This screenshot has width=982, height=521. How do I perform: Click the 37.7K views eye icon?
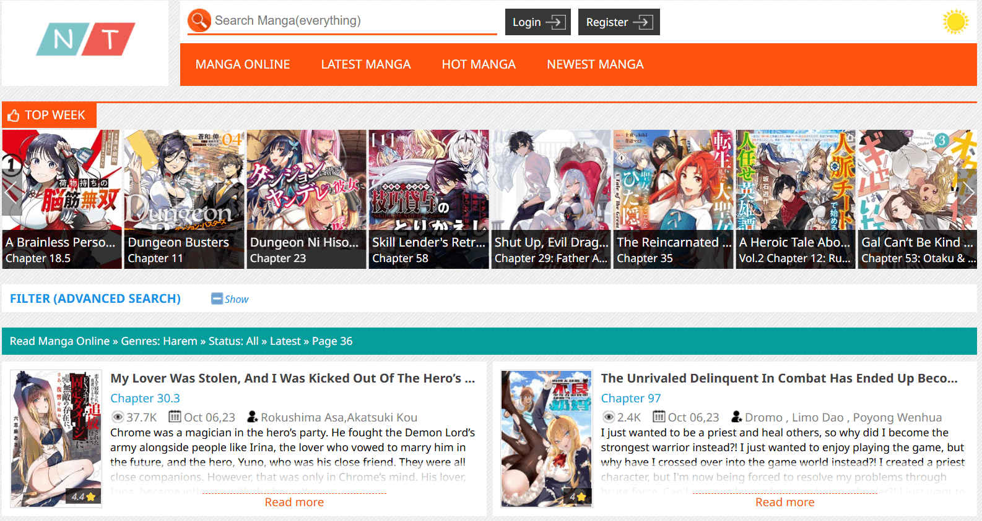pos(118,418)
